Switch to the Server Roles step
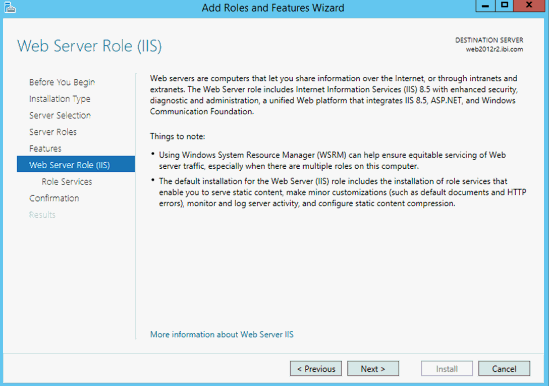The image size is (549, 386). (53, 132)
